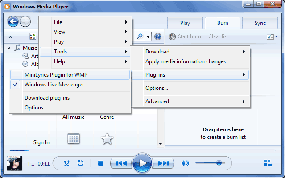
Task: Click the Start burn disc icon
Action: (x=172, y=36)
